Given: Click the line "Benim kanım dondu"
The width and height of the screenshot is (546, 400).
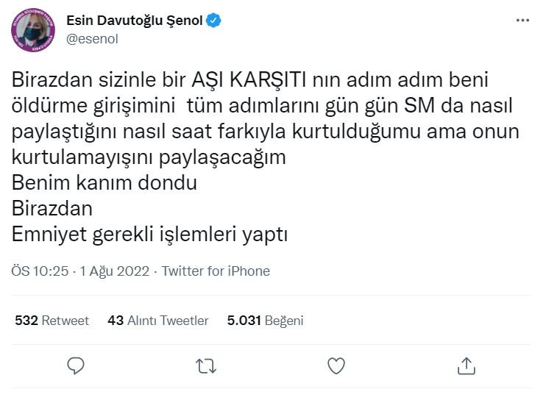Looking at the screenshot, I should pyautogui.click(x=104, y=182).
